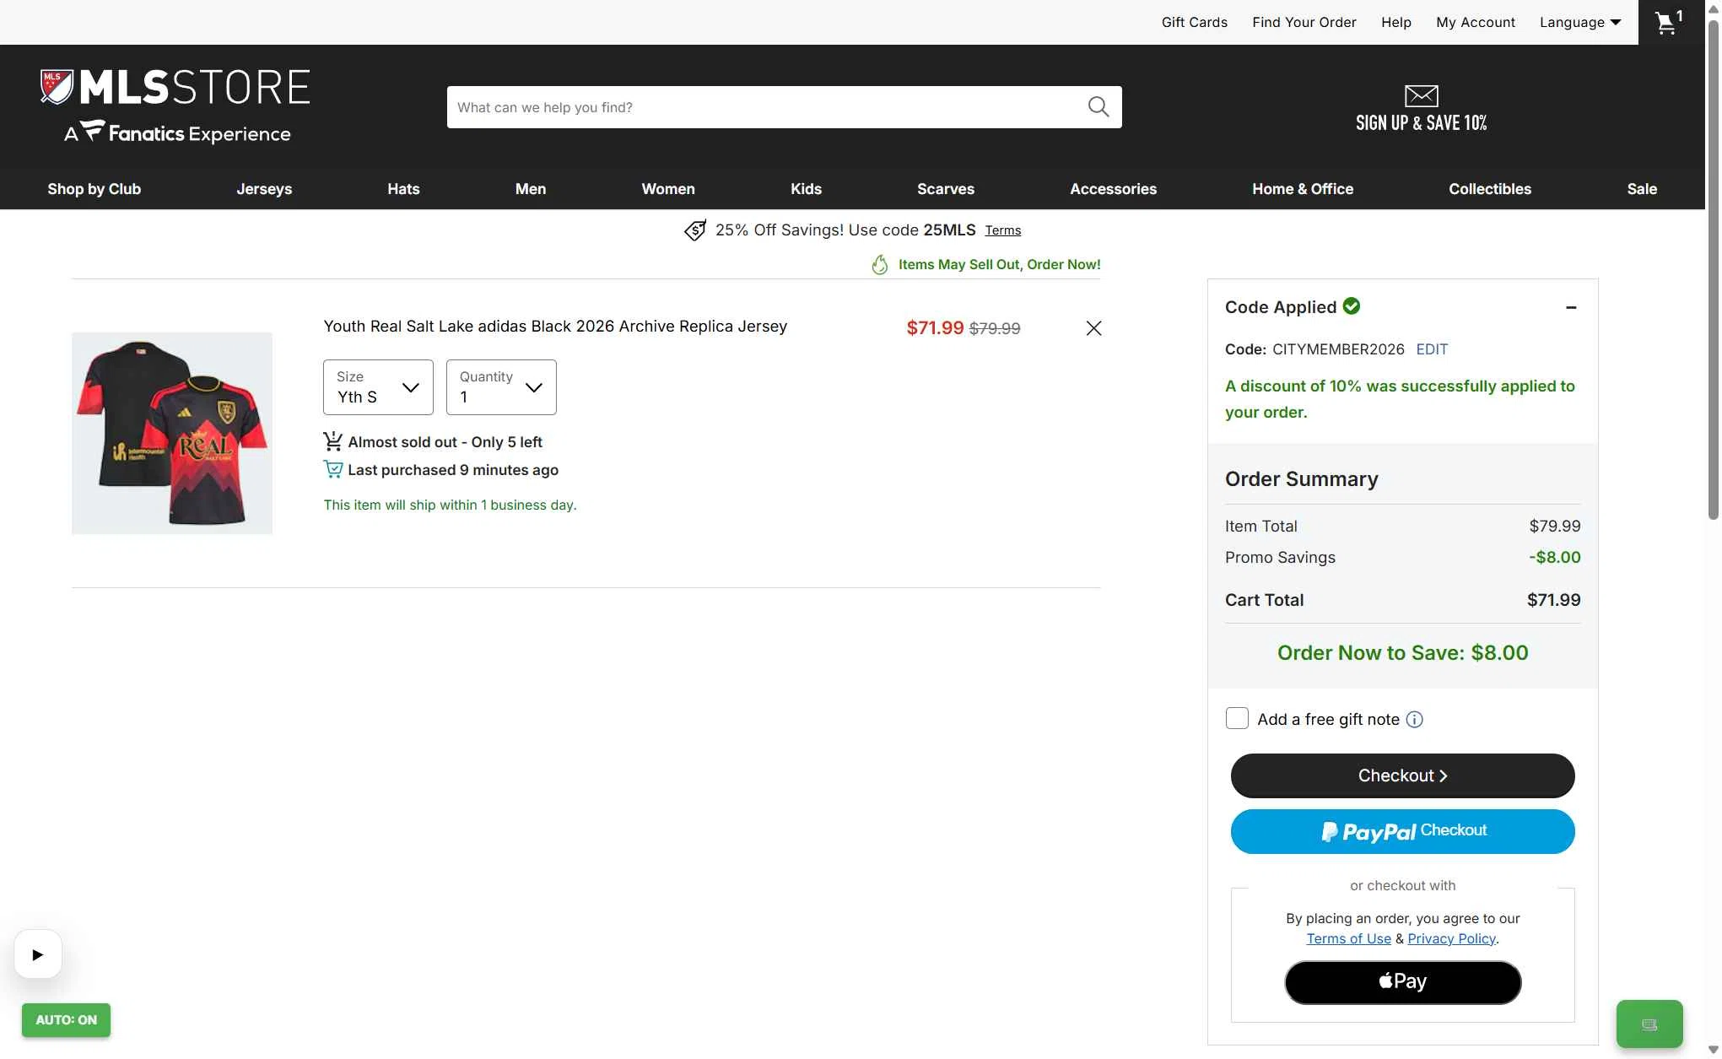Open the Gift Cards link

click(1194, 22)
